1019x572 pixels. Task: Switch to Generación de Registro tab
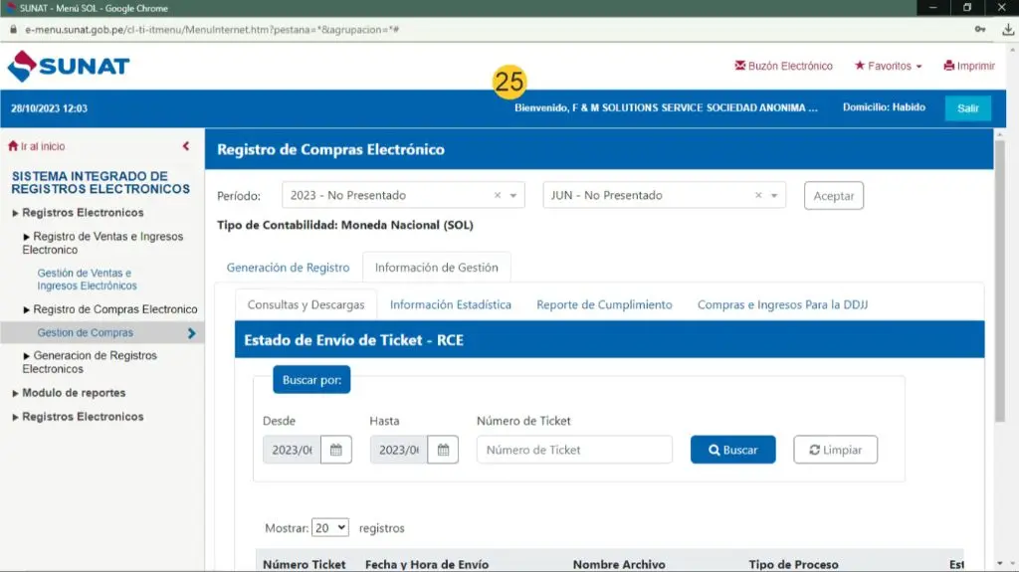(x=288, y=268)
